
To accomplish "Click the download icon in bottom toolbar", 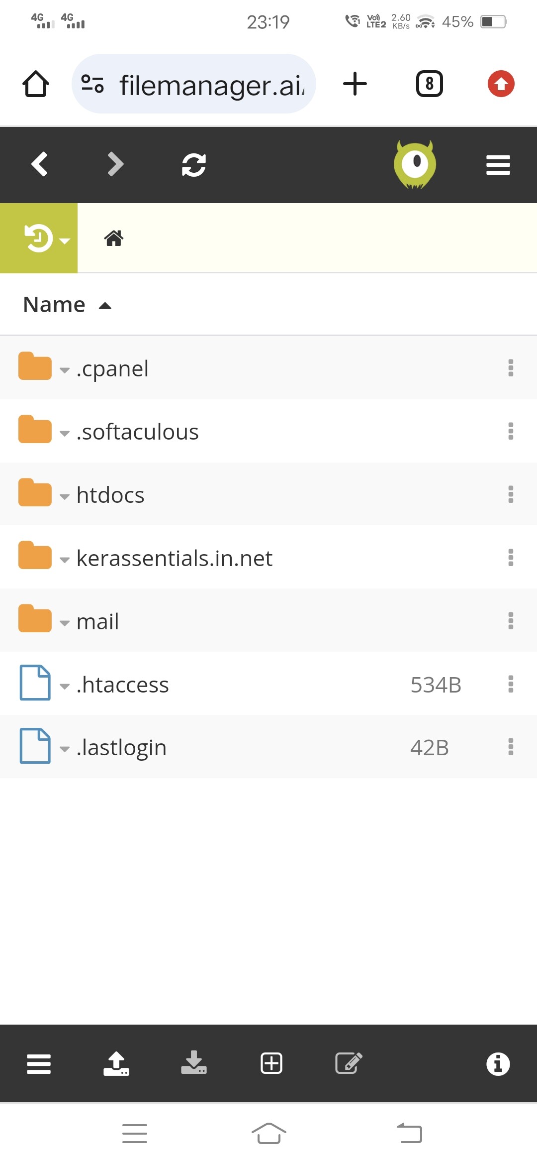I will pyautogui.click(x=194, y=1063).
